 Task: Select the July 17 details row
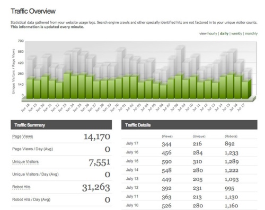(189, 143)
